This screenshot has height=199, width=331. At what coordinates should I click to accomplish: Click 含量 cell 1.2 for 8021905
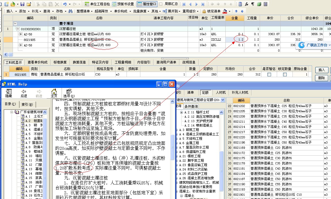click(235, 40)
